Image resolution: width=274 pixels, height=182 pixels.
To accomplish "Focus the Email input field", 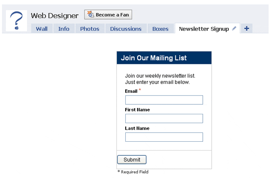I will (x=164, y=100).
